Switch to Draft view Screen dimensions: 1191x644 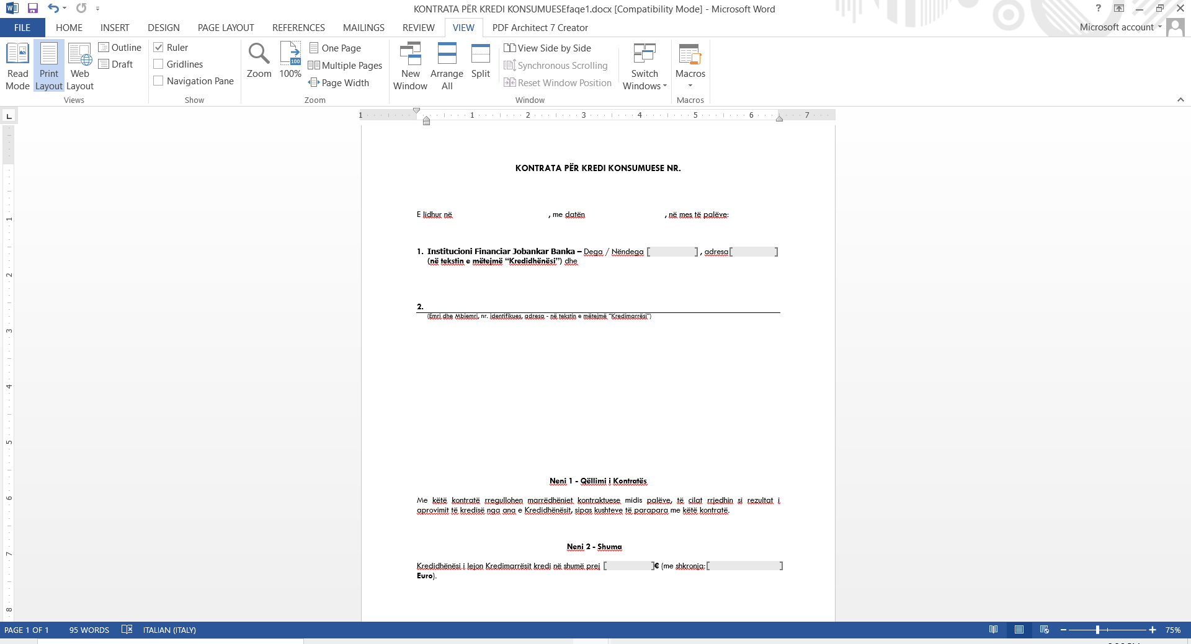point(115,64)
